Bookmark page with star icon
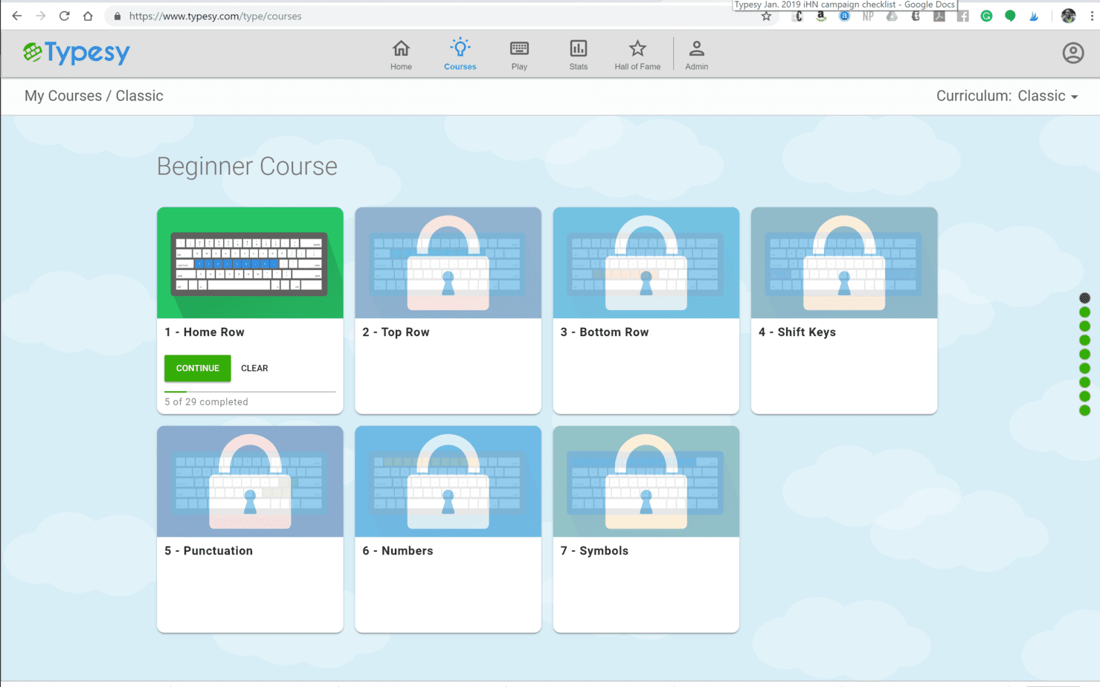The height and width of the screenshot is (687, 1100). click(766, 16)
